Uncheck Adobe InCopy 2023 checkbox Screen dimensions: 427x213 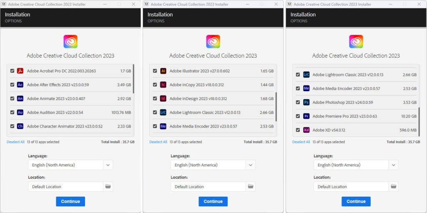(155, 85)
